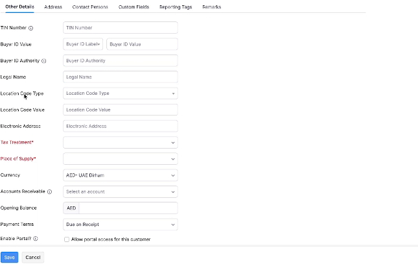This screenshot has height=268, width=418.
Task: Switch to the Address tab
Action: pos(53,7)
